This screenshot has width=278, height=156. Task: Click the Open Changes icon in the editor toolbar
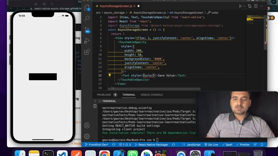[250, 6]
